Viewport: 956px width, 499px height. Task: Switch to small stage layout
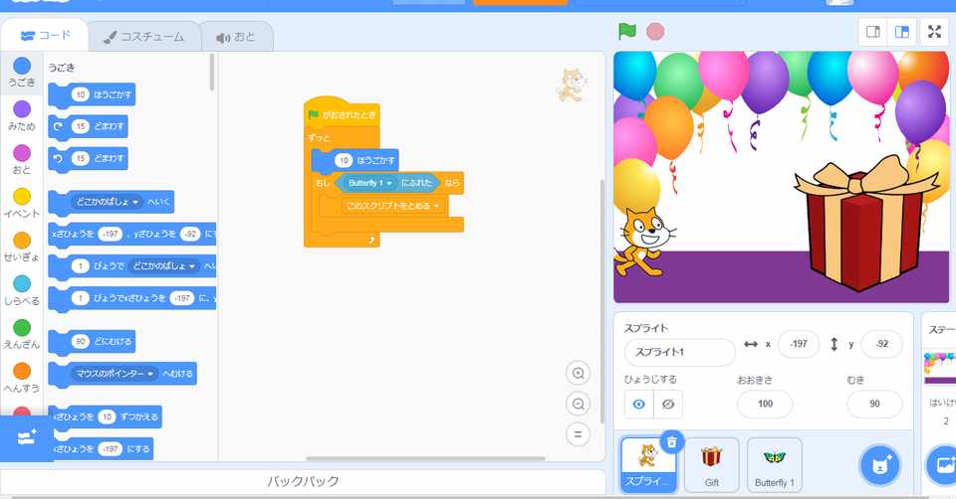[873, 32]
